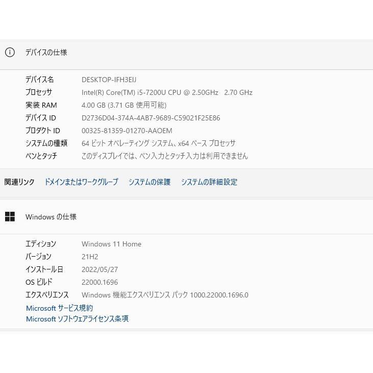The height and width of the screenshot is (373, 373).
Task: Click the デバイス名 label
Action: point(39,80)
